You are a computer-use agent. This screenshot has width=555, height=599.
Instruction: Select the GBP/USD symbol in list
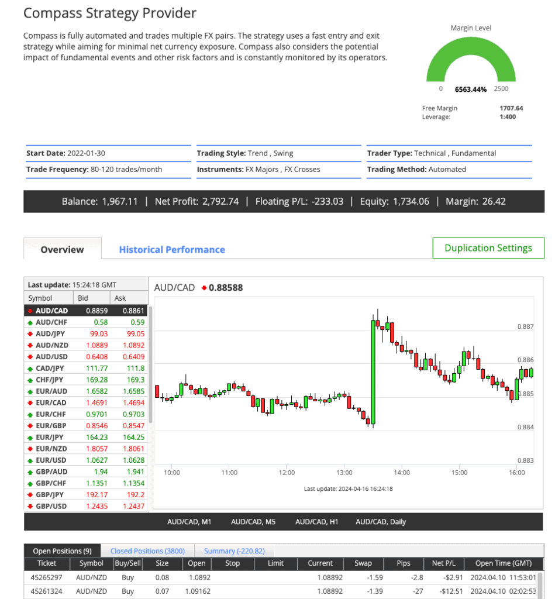coord(51,507)
